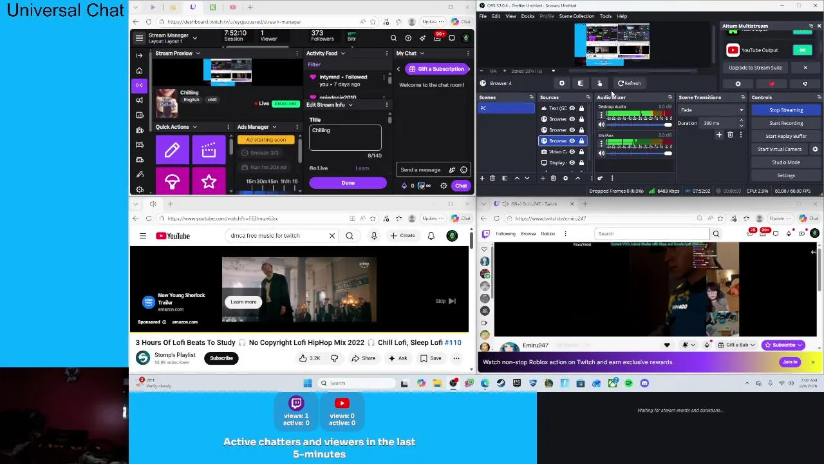Viewport: 824px width, 464px height.
Task: Open the Following tab on Twitch Emiru247 page
Action: (505, 234)
